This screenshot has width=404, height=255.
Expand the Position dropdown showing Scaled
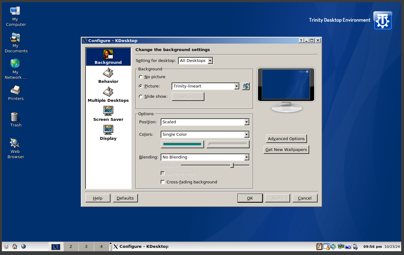[205, 122]
